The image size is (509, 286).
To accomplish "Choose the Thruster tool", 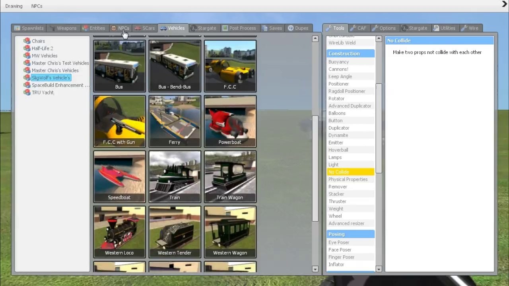I will 351,201.
